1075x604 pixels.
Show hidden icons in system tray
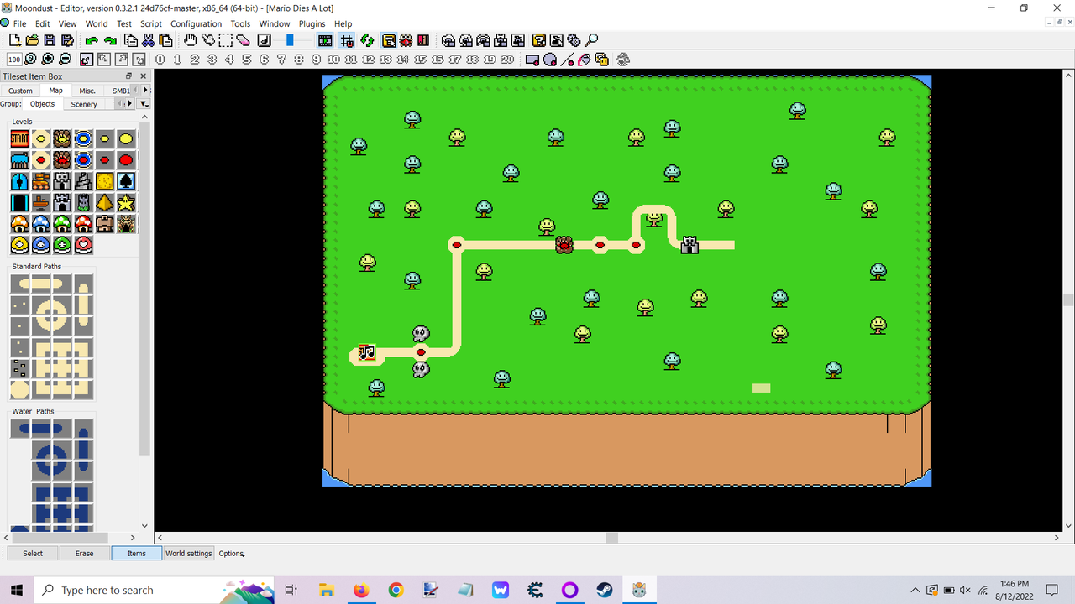[915, 590]
